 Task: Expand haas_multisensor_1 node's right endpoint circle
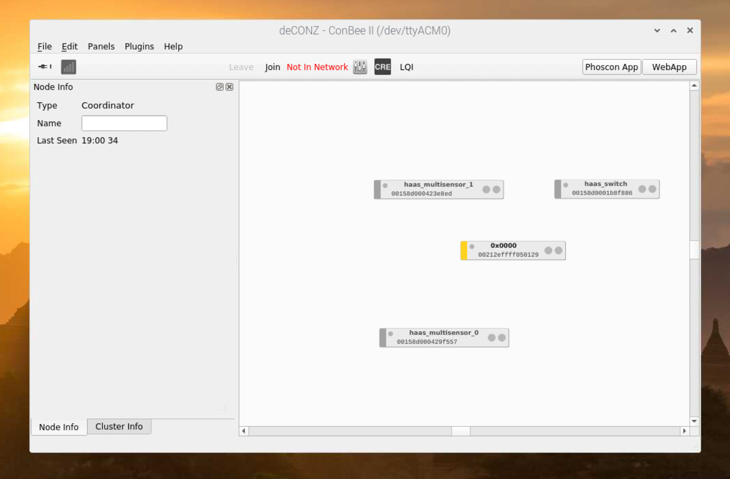pos(496,189)
